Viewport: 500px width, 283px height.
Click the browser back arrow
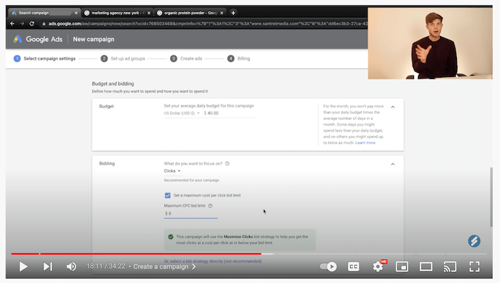(x=12, y=24)
